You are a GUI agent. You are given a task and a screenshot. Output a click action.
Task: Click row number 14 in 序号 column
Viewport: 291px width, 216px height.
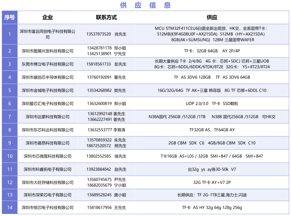coord(10,208)
